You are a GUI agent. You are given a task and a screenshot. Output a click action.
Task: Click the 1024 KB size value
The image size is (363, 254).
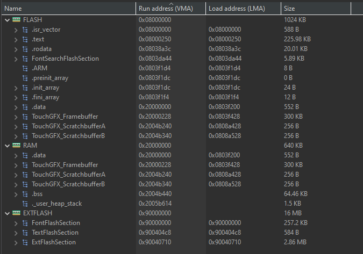(295, 20)
